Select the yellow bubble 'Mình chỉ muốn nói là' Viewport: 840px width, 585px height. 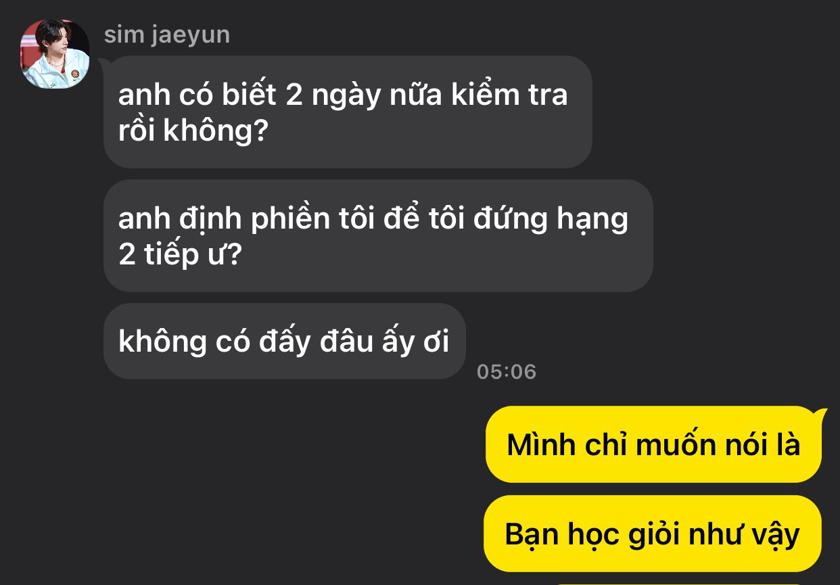click(x=653, y=444)
